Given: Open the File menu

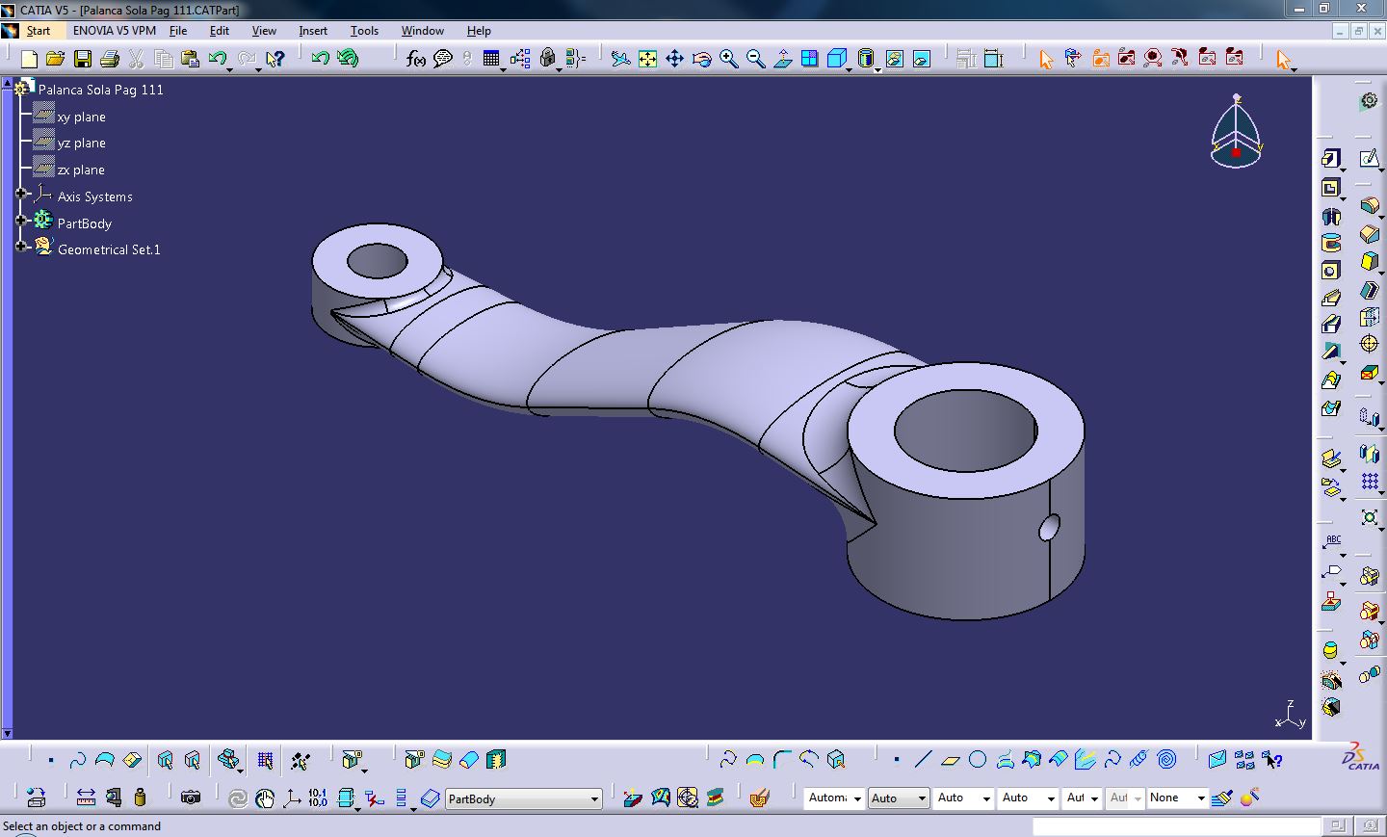Looking at the screenshot, I should [178, 31].
